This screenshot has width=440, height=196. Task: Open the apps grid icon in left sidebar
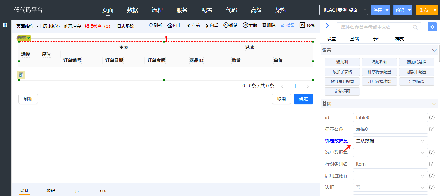click(x=5, y=25)
